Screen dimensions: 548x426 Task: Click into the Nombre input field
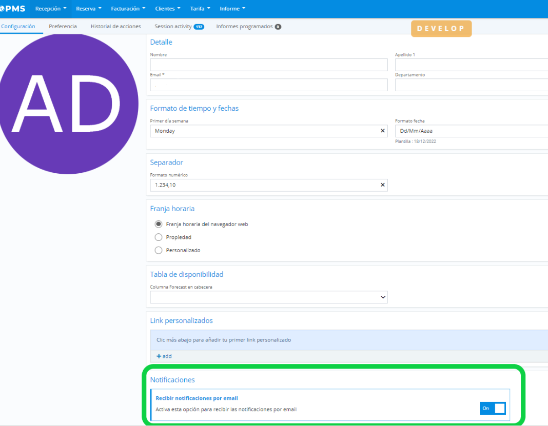268,65
